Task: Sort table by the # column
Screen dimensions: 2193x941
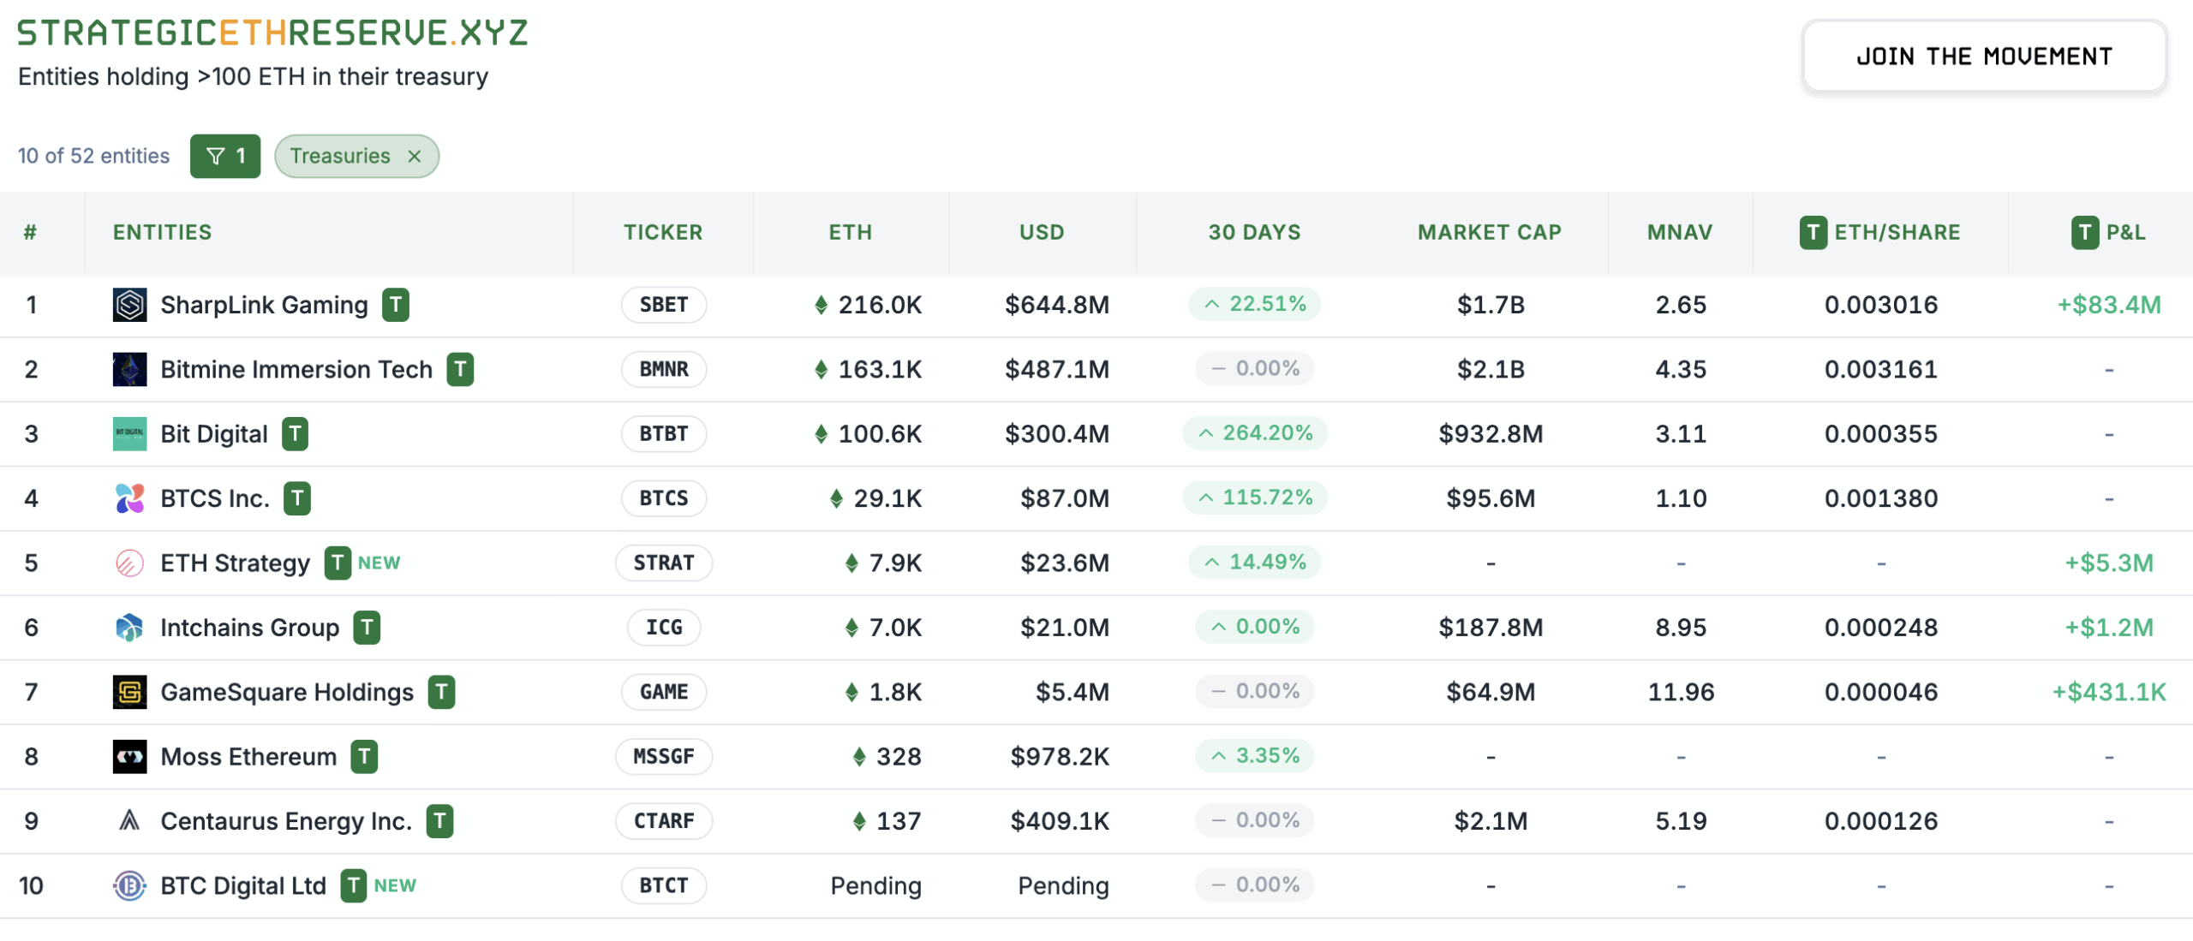Action: pyautogui.click(x=30, y=232)
